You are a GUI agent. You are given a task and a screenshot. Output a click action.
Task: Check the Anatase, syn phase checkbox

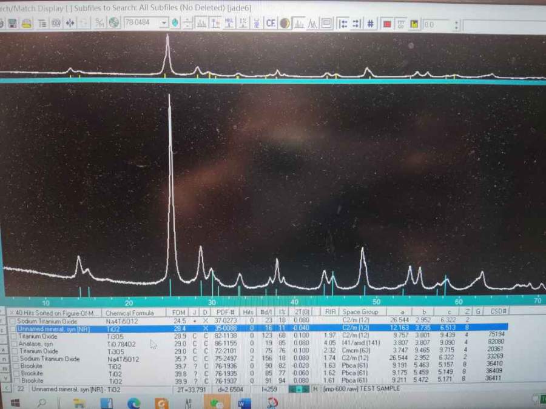pyautogui.click(x=13, y=344)
